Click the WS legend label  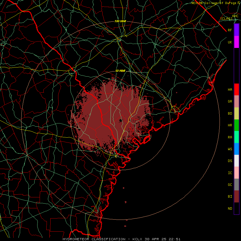pos(230,149)
